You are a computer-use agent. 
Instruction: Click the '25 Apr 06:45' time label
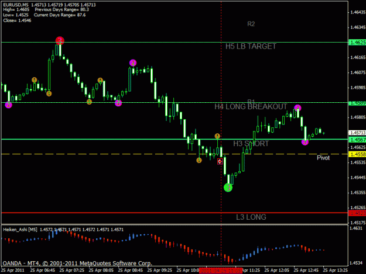point(43,270)
